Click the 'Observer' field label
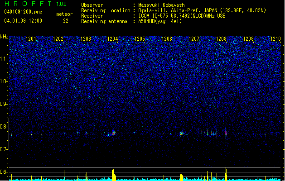 [x=92, y=5]
